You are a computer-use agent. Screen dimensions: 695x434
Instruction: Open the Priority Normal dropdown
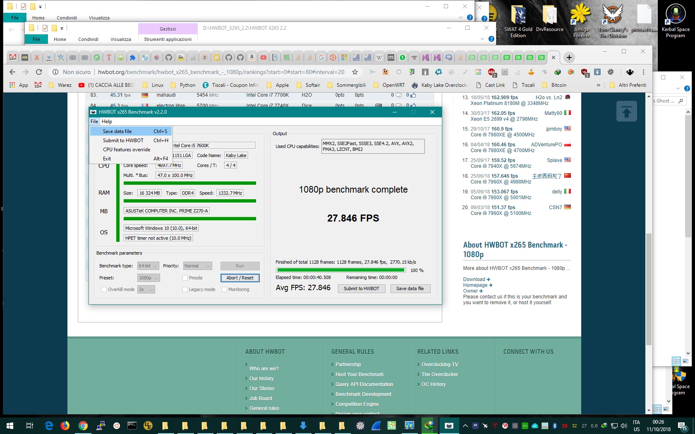click(197, 266)
